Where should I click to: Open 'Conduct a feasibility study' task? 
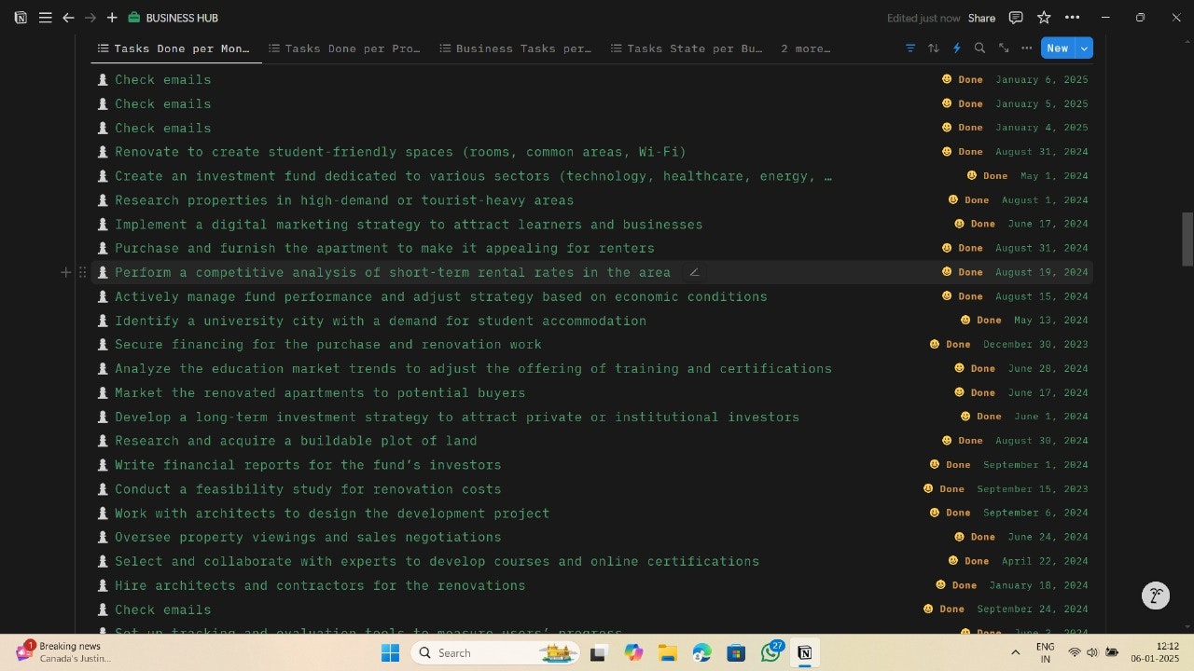tap(308, 489)
